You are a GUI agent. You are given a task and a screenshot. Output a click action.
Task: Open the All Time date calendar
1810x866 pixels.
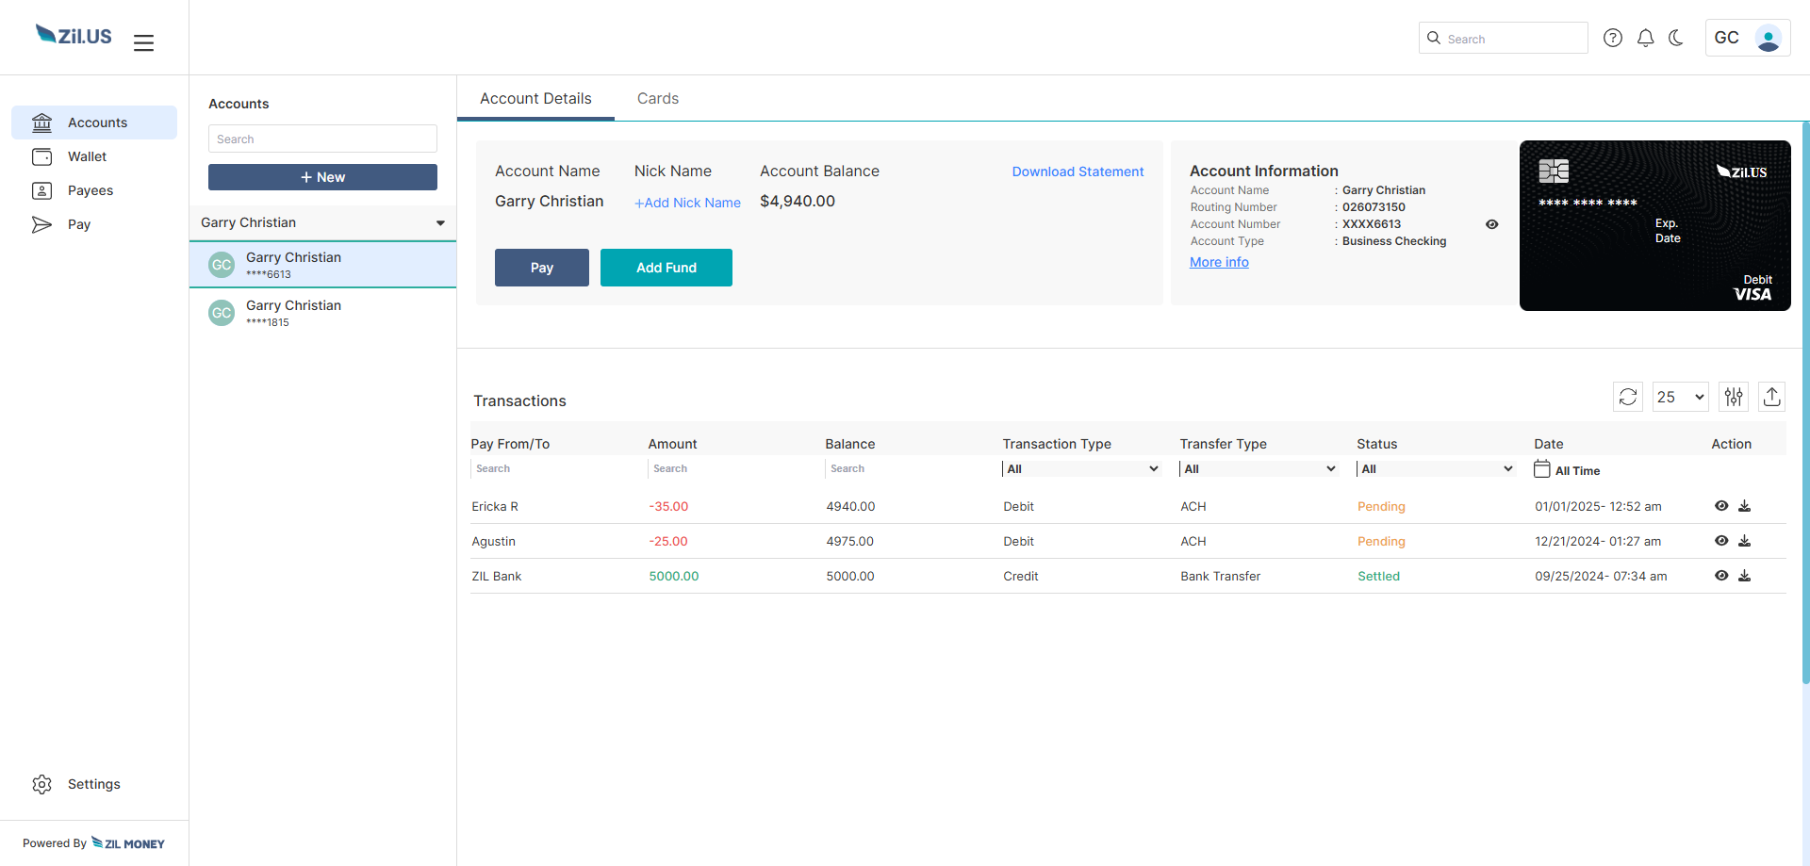(x=1542, y=469)
